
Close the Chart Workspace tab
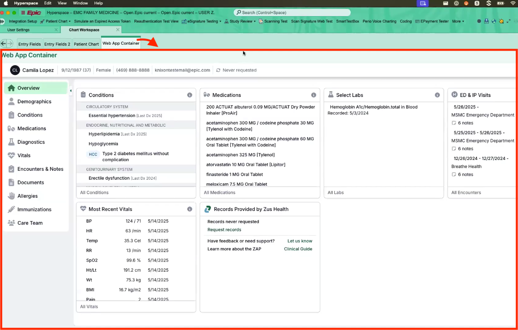[x=118, y=30]
